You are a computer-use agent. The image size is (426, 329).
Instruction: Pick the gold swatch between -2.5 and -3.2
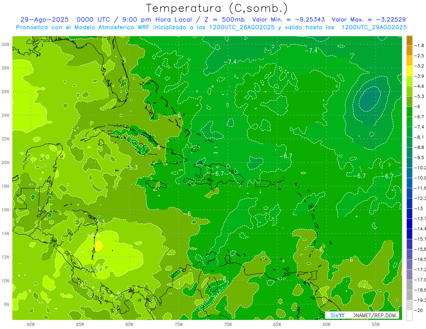tap(409, 61)
